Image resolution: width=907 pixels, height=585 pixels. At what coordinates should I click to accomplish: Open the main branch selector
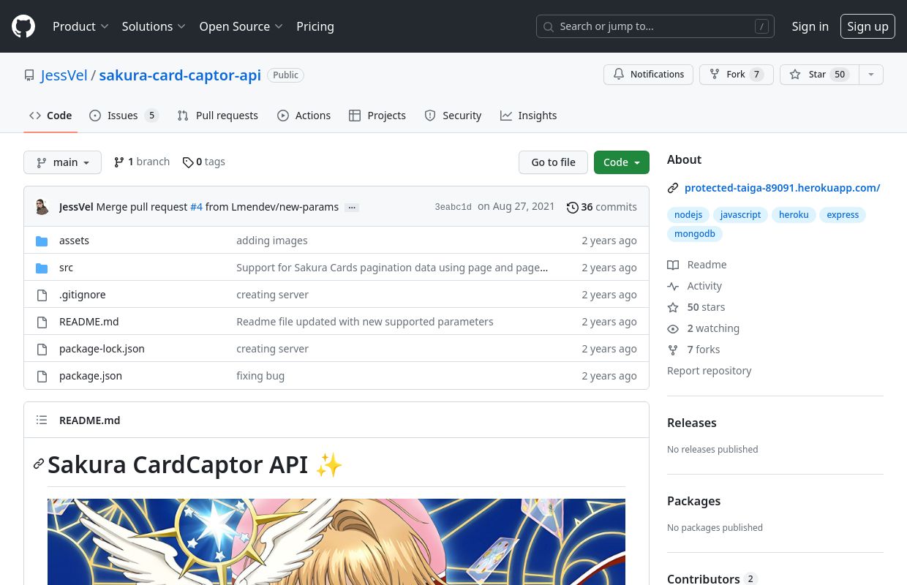62,162
